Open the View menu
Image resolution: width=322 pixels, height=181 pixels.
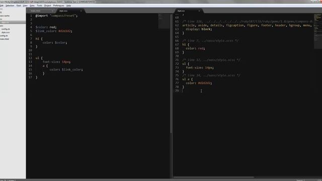25,6
